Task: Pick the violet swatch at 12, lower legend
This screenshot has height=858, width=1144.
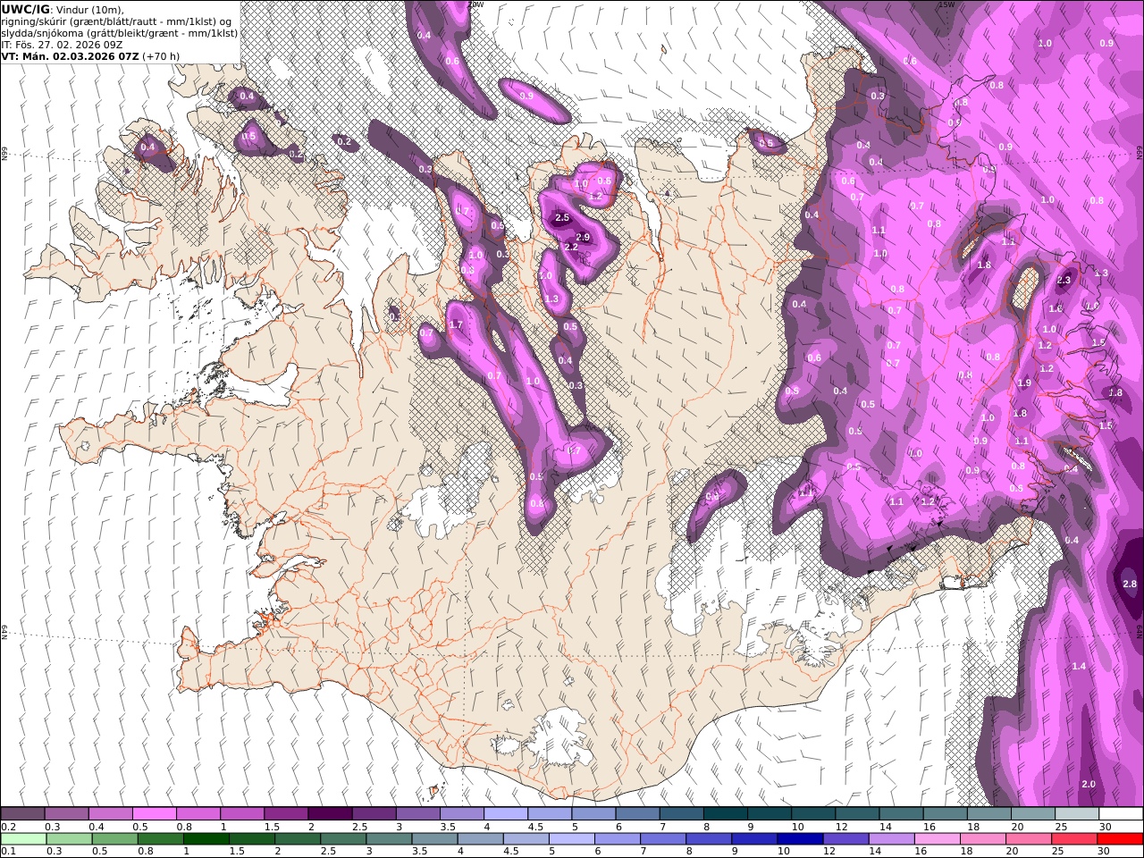Action: coord(845,838)
